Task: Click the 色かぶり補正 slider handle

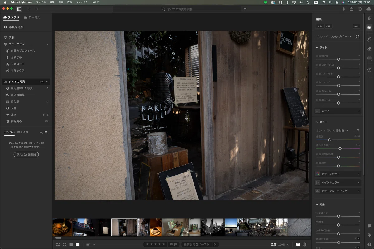Action: [340, 148]
